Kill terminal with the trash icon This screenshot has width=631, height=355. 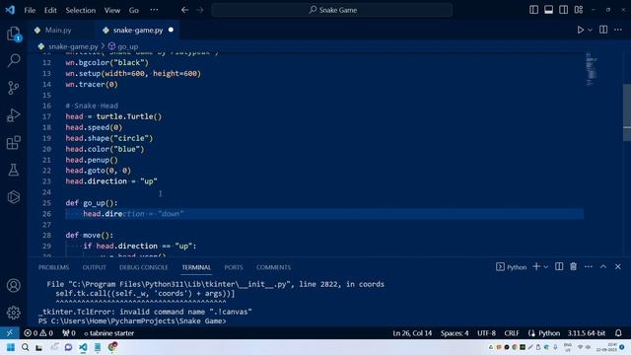tap(574, 266)
